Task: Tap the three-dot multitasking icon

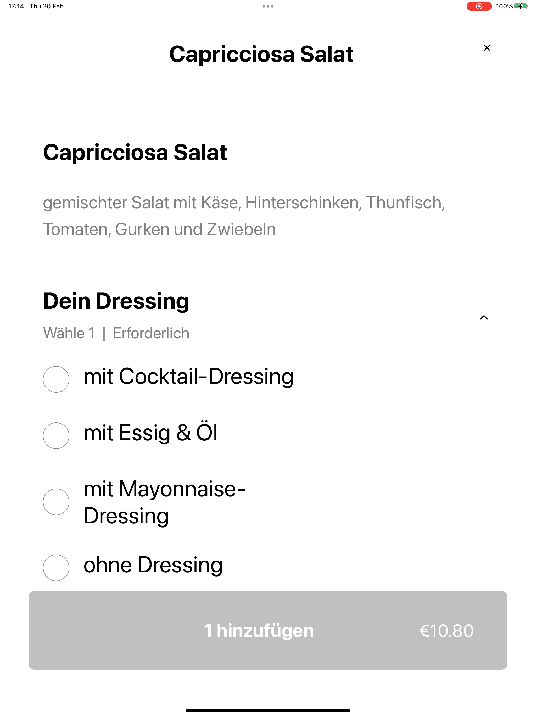Action: pos(268,6)
